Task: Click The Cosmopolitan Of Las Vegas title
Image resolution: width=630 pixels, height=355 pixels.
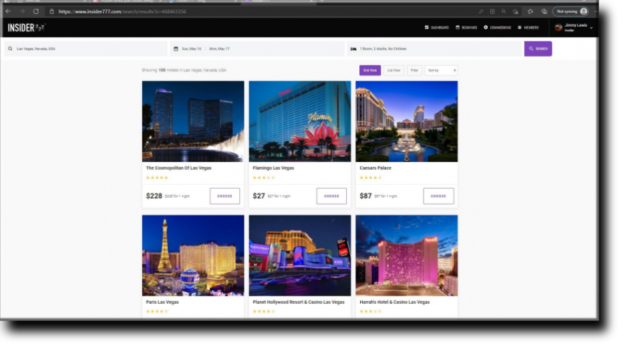Action: pos(179,168)
